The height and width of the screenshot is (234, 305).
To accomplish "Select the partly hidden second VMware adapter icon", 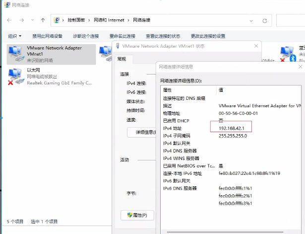I will click(105, 54).
